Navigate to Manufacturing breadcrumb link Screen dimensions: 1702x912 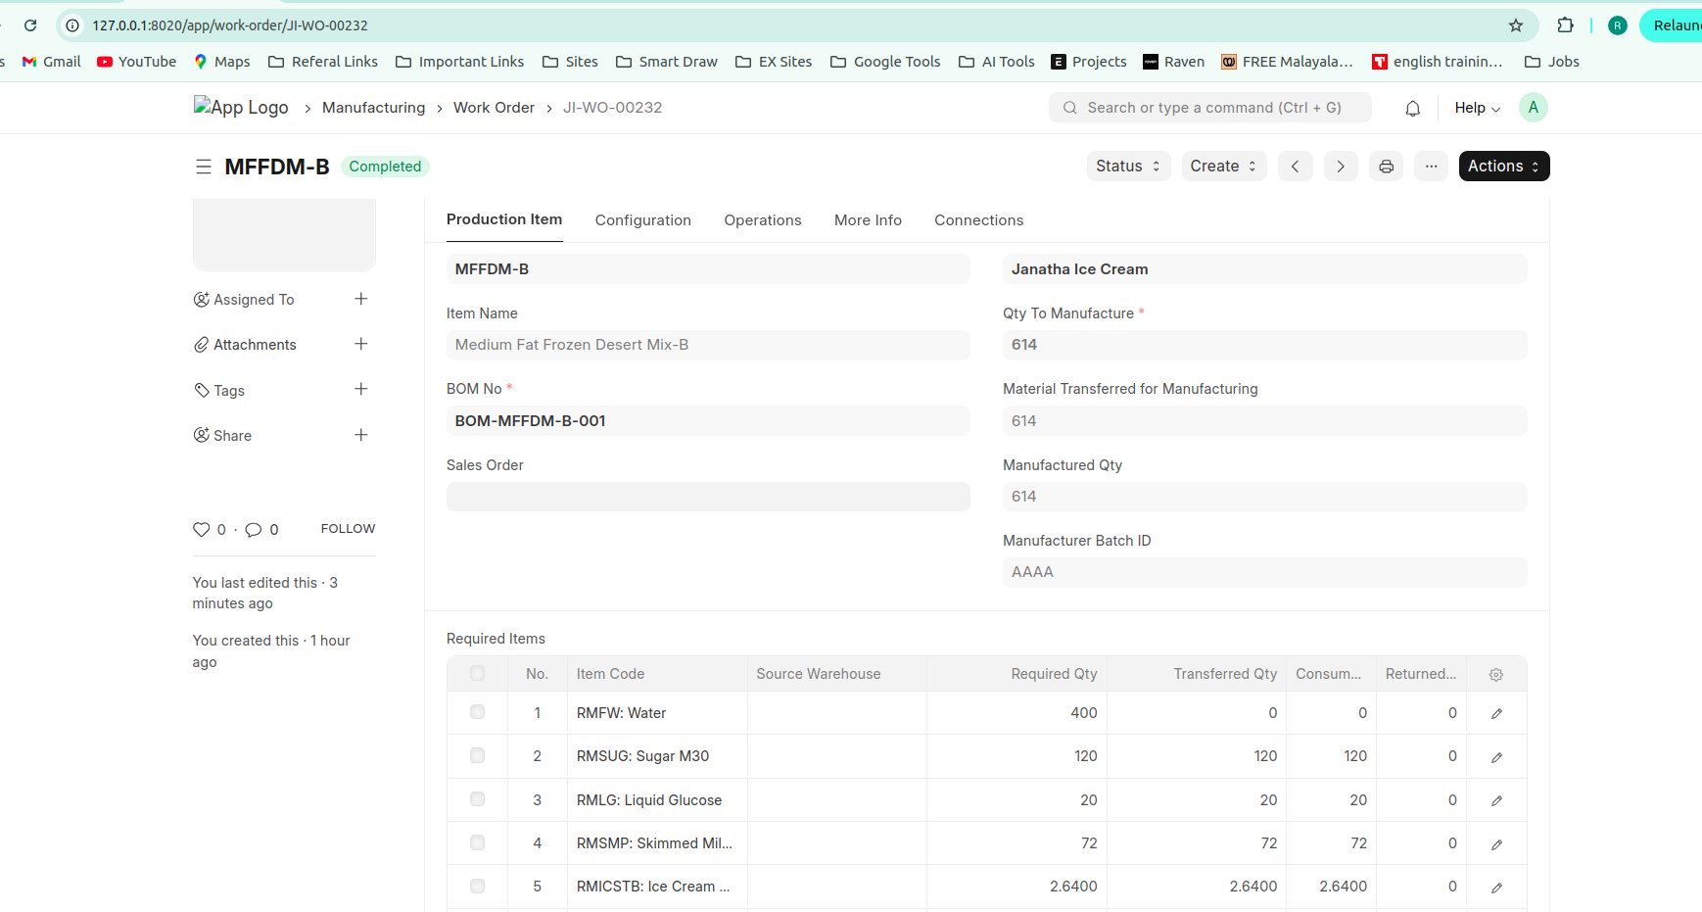click(x=373, y=108)
